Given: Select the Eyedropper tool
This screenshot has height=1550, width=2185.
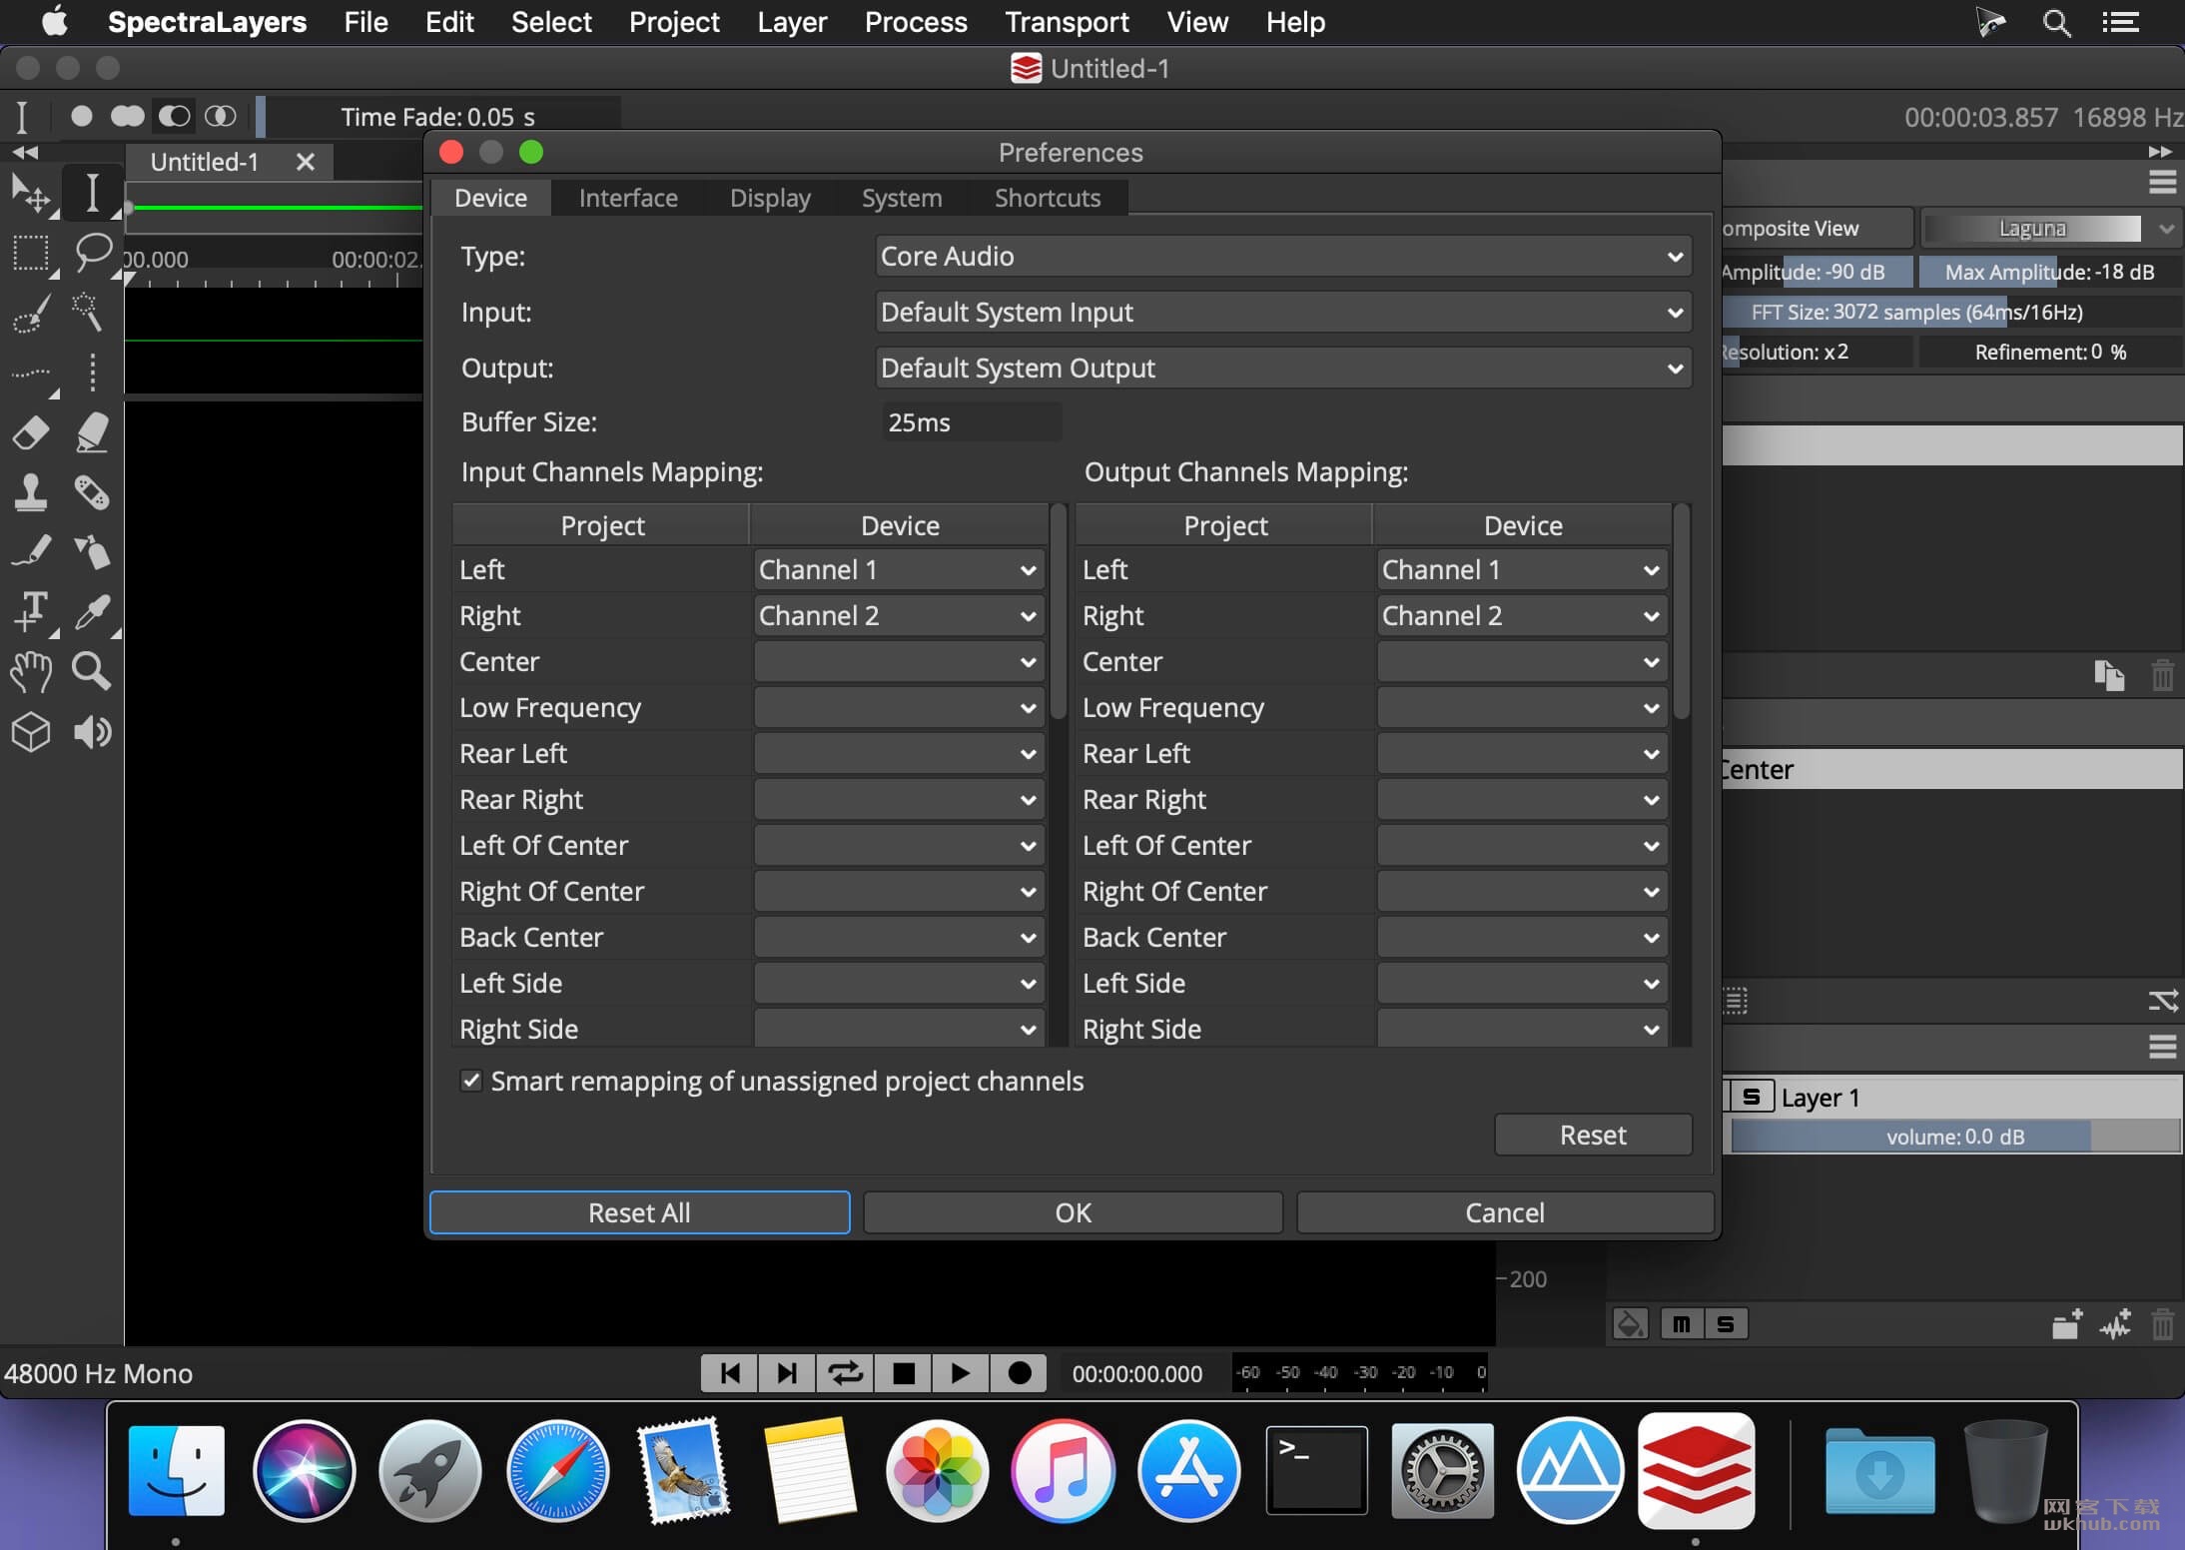Looking at the screenshot, I should tap(92, 611).
